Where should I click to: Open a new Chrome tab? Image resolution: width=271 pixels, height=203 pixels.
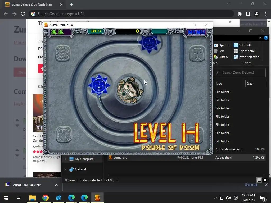point(71,4)
